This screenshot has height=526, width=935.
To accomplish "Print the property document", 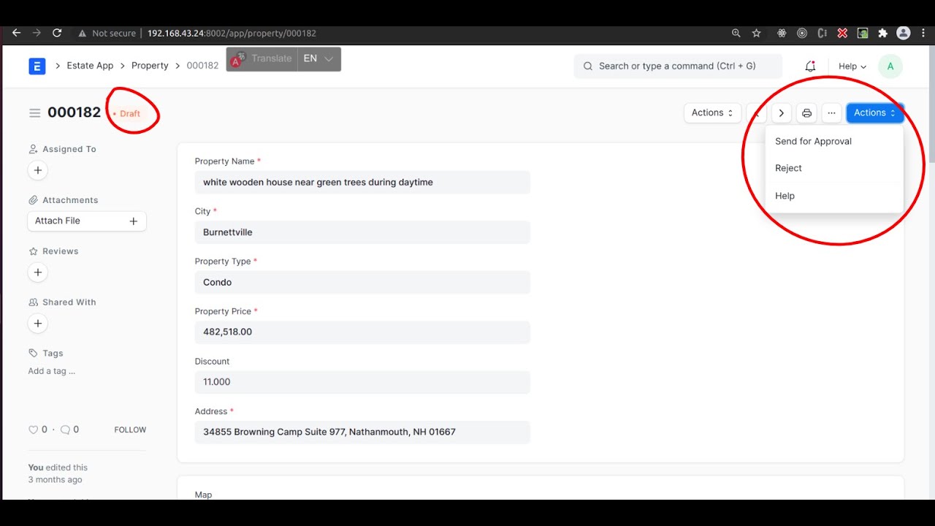I will [x=806, y=113].
